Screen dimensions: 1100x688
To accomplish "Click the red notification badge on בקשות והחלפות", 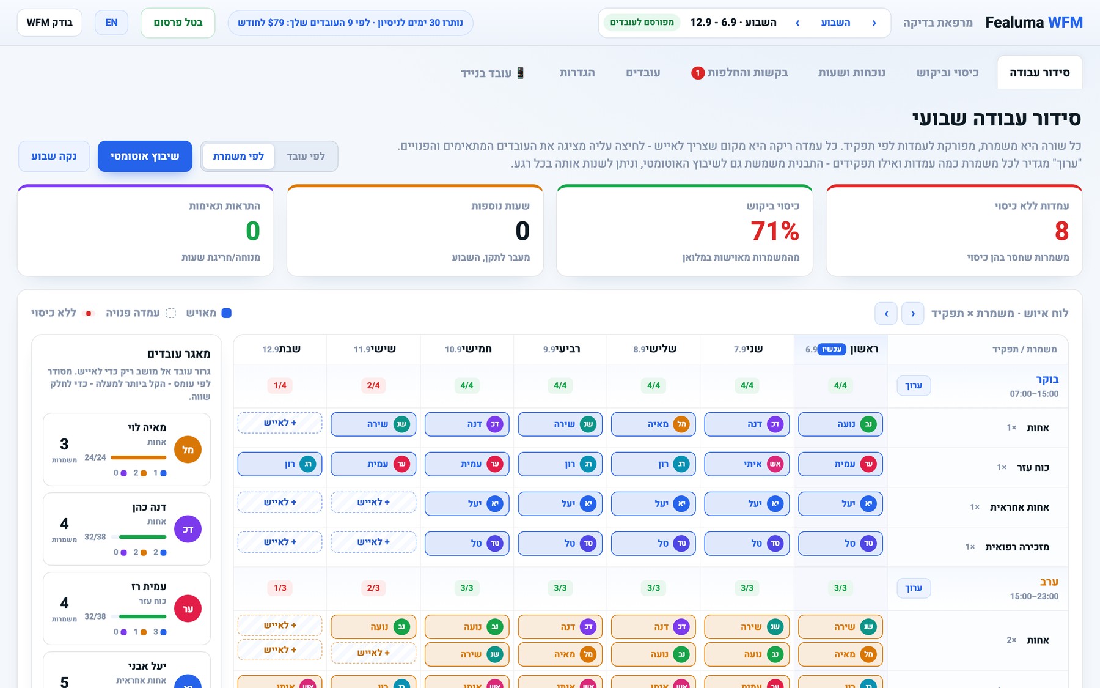I will point(698,73).
